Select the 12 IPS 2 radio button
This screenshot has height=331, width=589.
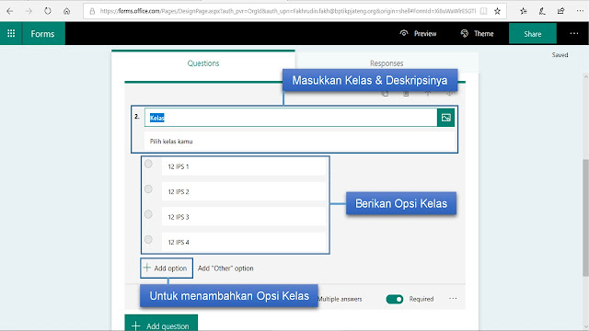148,189
